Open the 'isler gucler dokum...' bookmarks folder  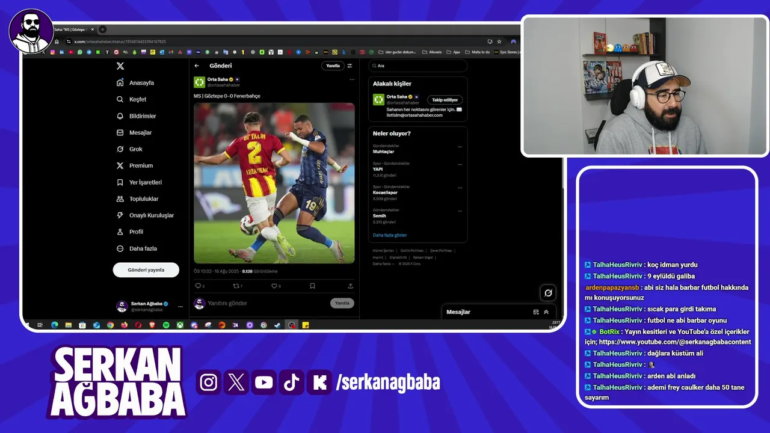397,52
